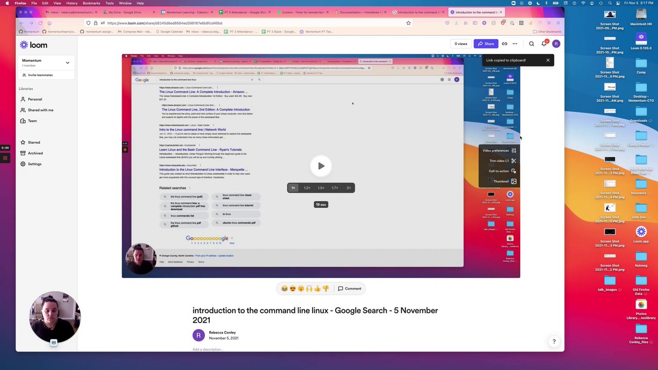
Task: Click Rebecca Conley author name
Action: click(x=222, y=332)
